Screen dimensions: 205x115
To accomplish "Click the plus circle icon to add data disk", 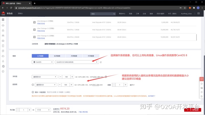I will click(33, 92).
